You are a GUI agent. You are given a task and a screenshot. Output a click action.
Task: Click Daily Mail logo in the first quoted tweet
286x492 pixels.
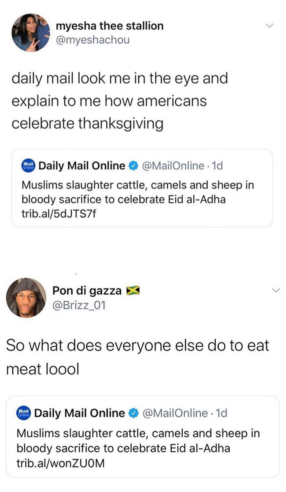[27, 166]
